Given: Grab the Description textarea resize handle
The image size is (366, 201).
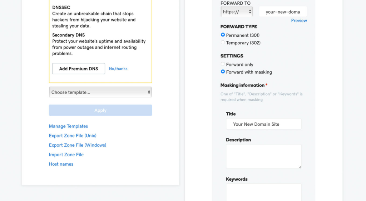Looking at the screenshot, I should pos(300,167).
